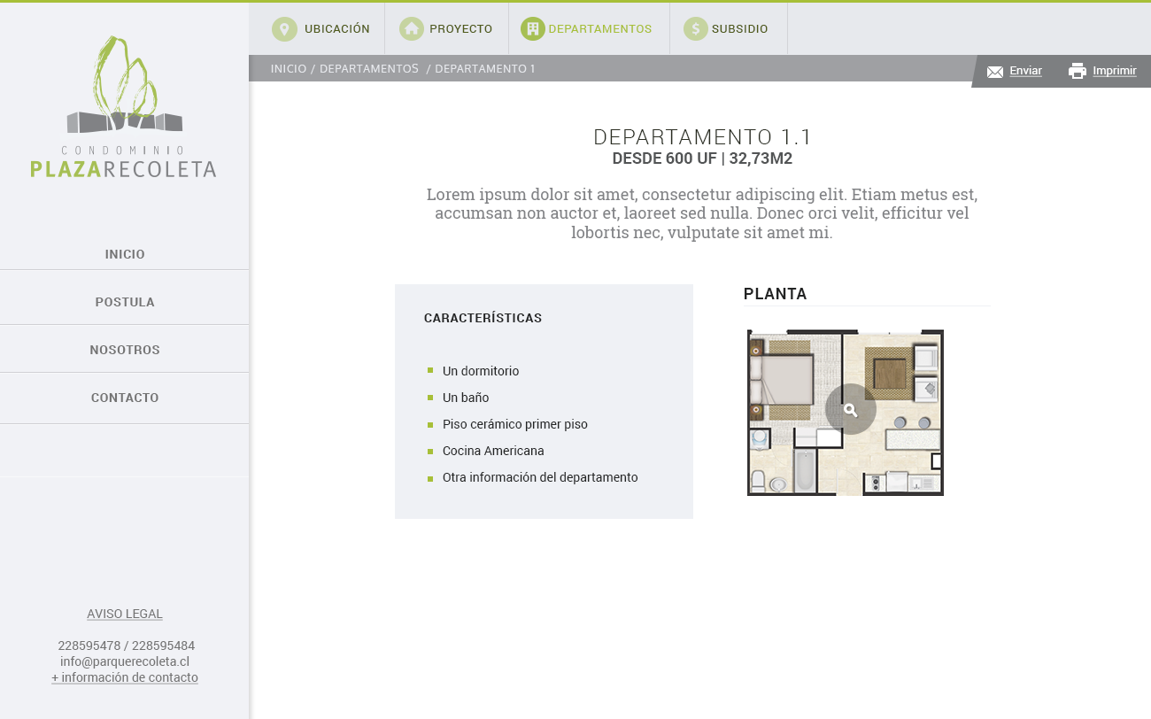Click the printer icon next to Imprimir
The image size is (1151, 719).
pos(1077,71)
